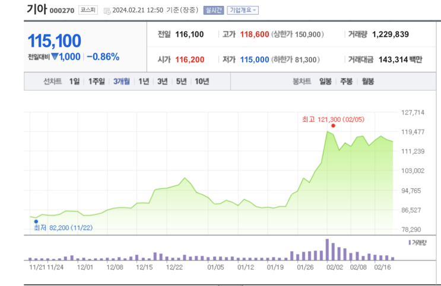Select the 1년 chart range
Viewport: 441px width, 286px height.
pos(144,81)
